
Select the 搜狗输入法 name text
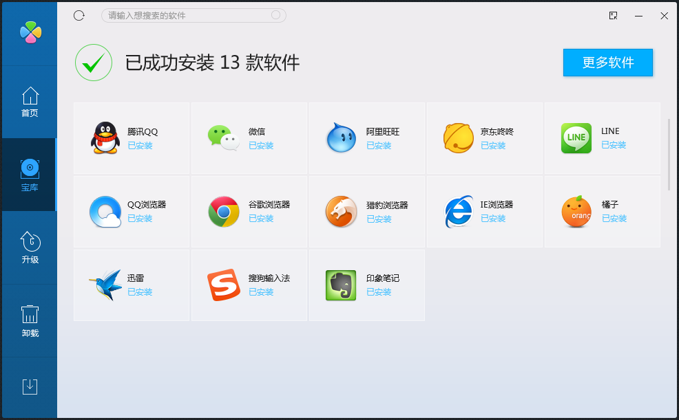pyautogui.click(x=269, y=278)
